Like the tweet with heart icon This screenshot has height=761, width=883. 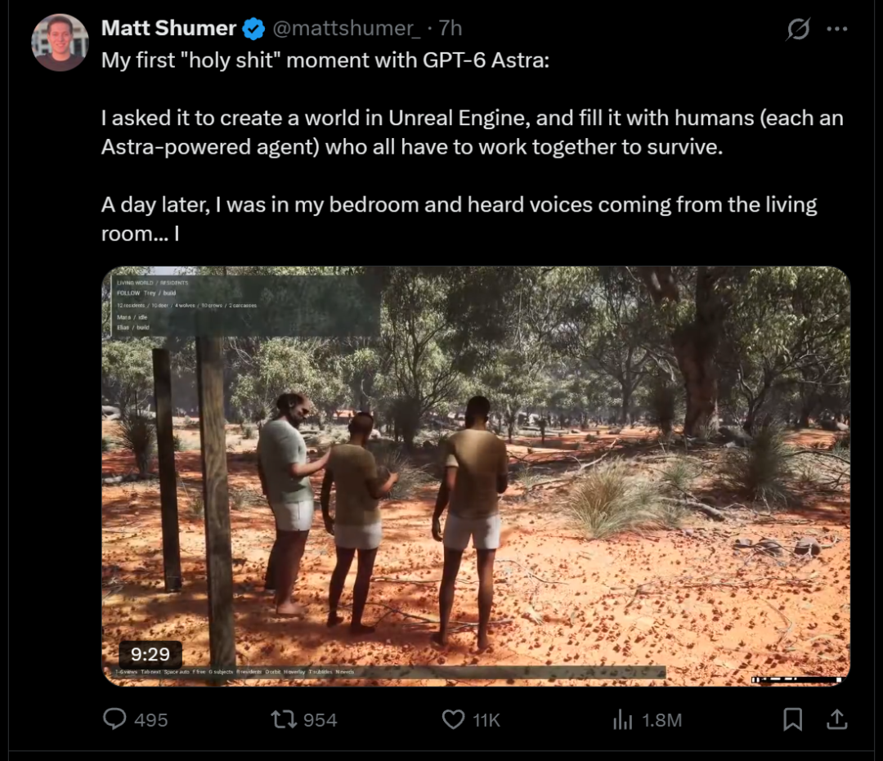click(453, 719)
